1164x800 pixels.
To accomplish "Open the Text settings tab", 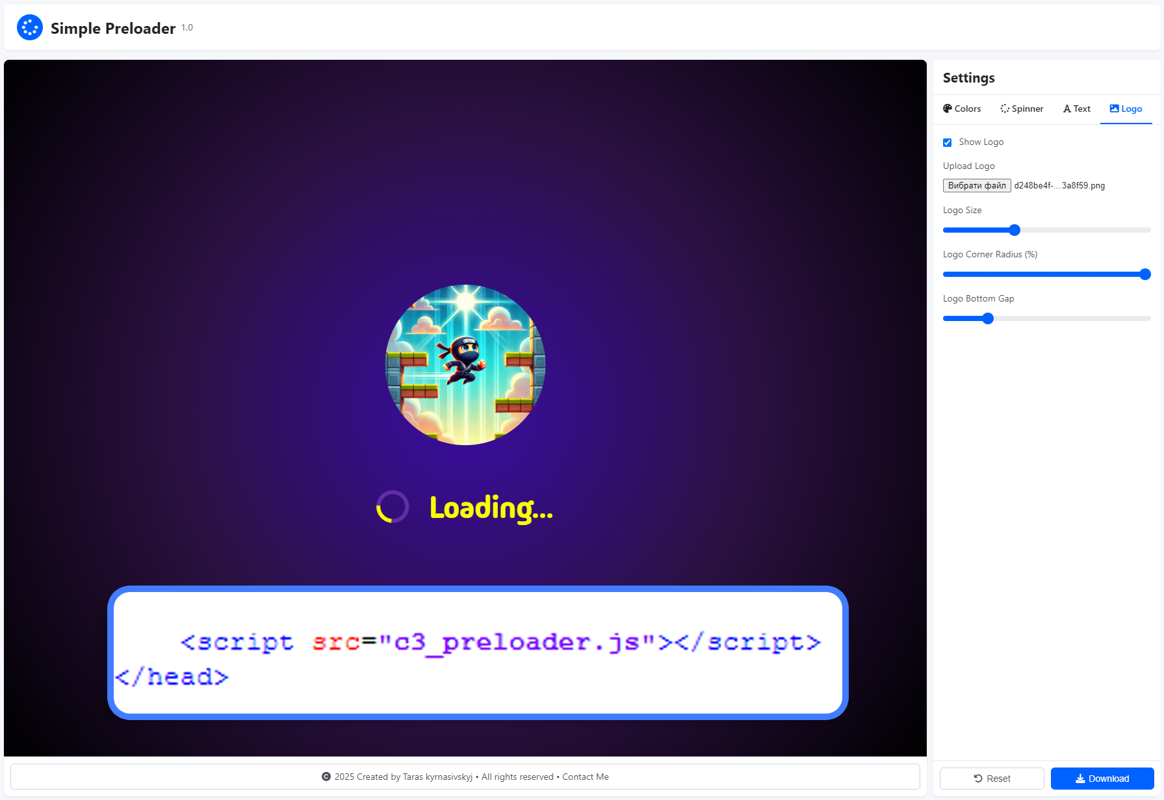I will point(1076,109).
